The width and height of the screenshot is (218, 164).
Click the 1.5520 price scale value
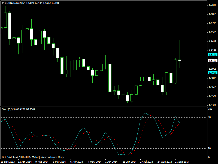click(x=213, y=96)
